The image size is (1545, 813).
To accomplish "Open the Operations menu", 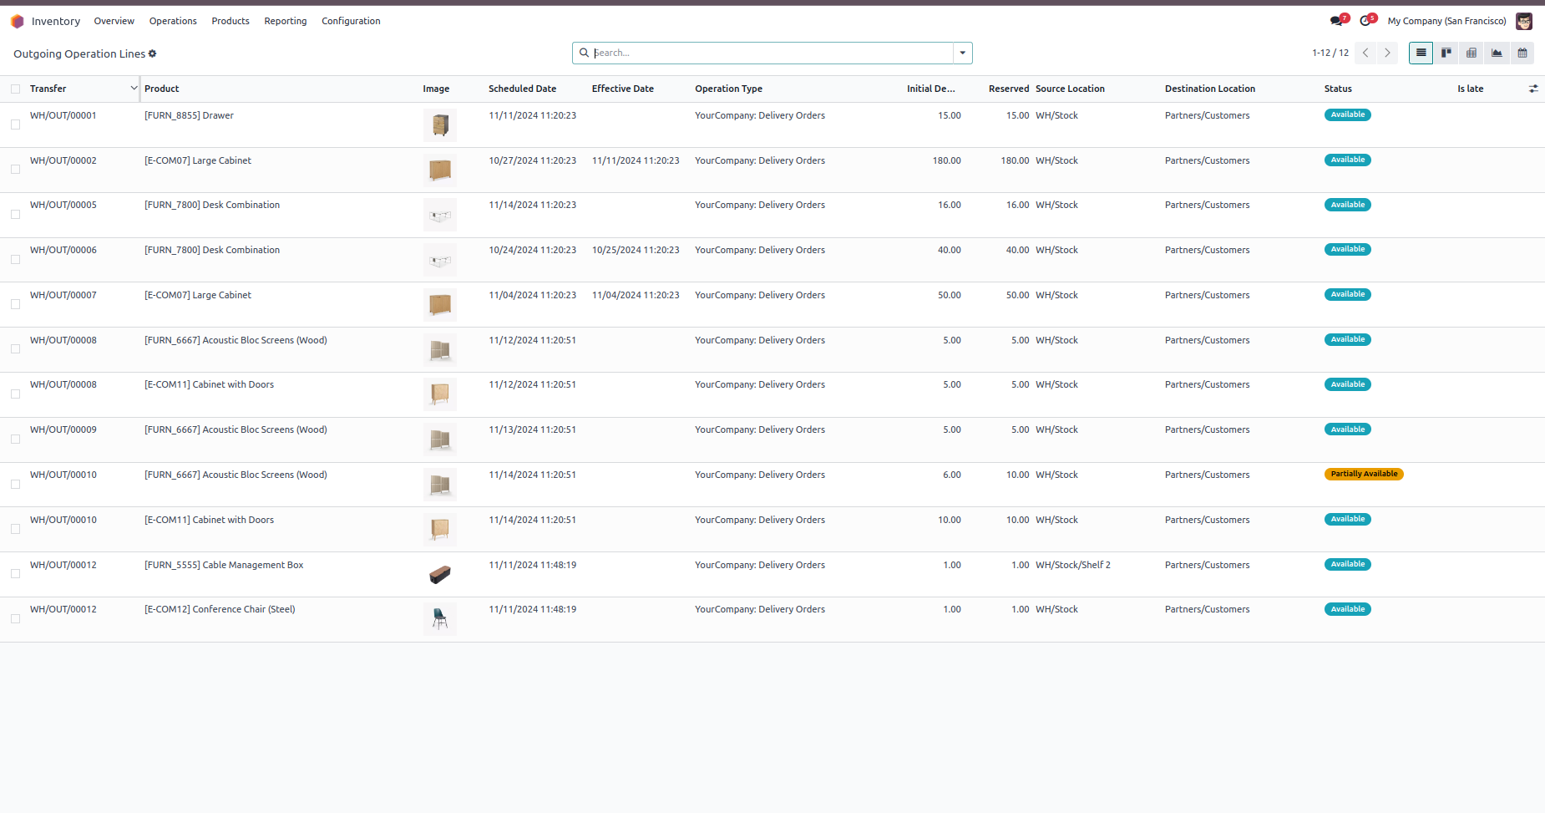I will coord(173,21).
